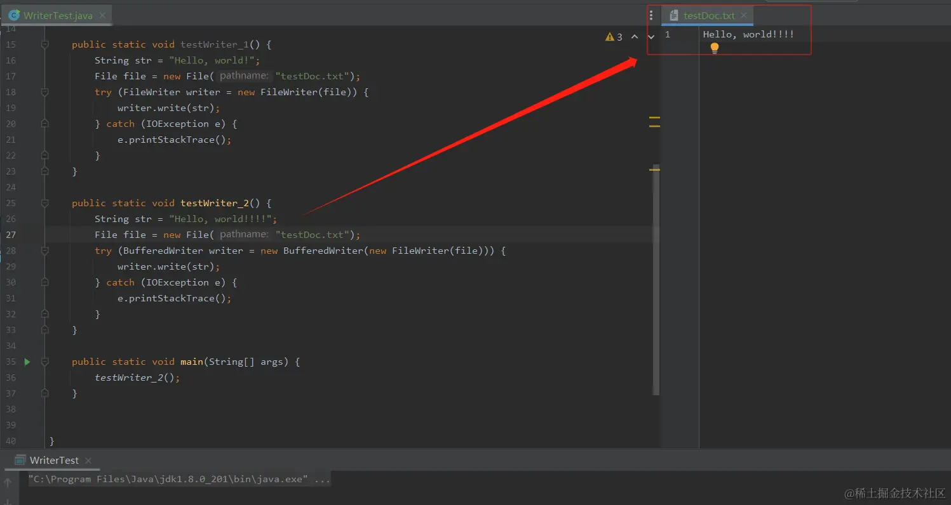This screenshot has width=951, height=505.
Task: Click the main method name on line 35
Action: pos(192,362)
